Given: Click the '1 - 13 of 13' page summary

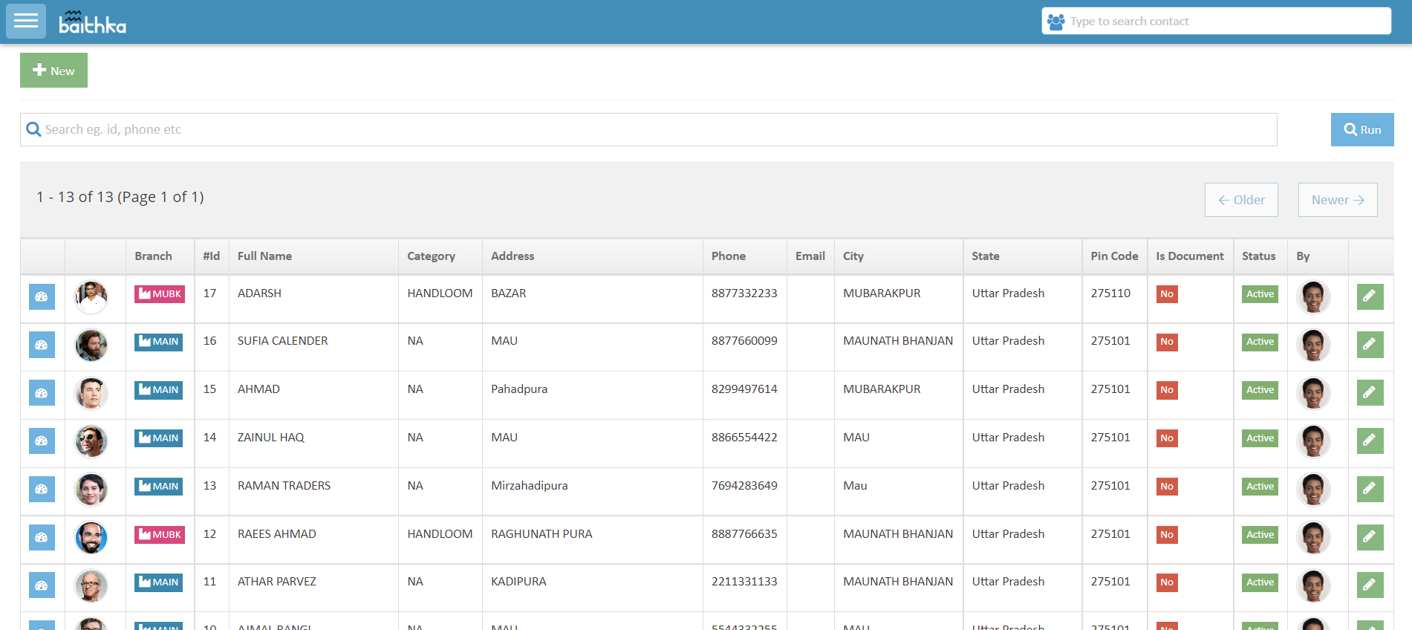Looking at the screenshot, I should point(120,197).
